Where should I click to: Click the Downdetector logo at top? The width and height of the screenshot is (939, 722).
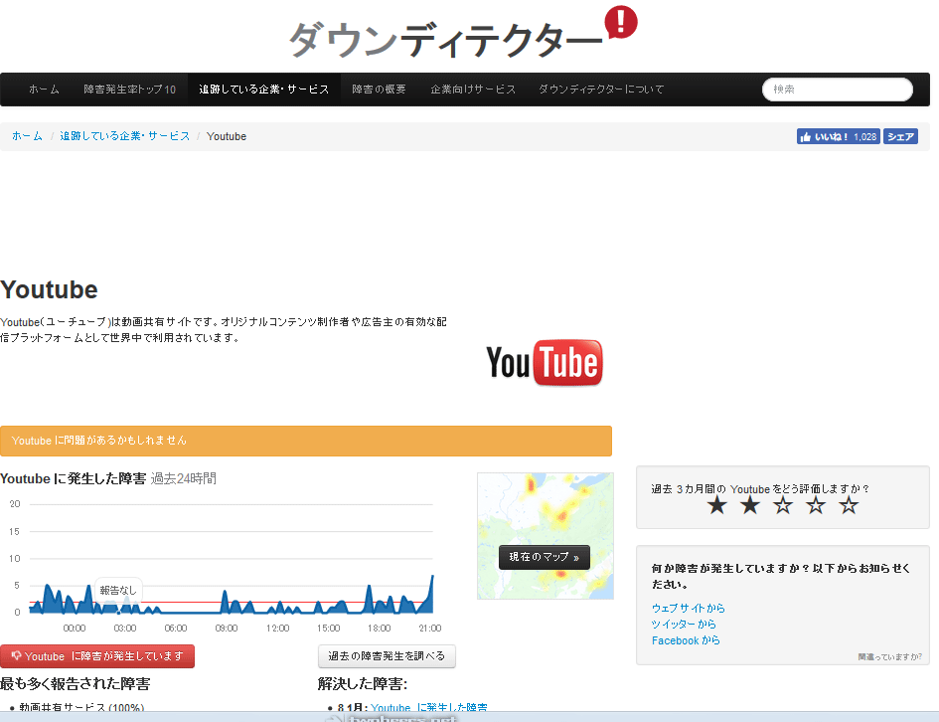(x=463, y=33)
